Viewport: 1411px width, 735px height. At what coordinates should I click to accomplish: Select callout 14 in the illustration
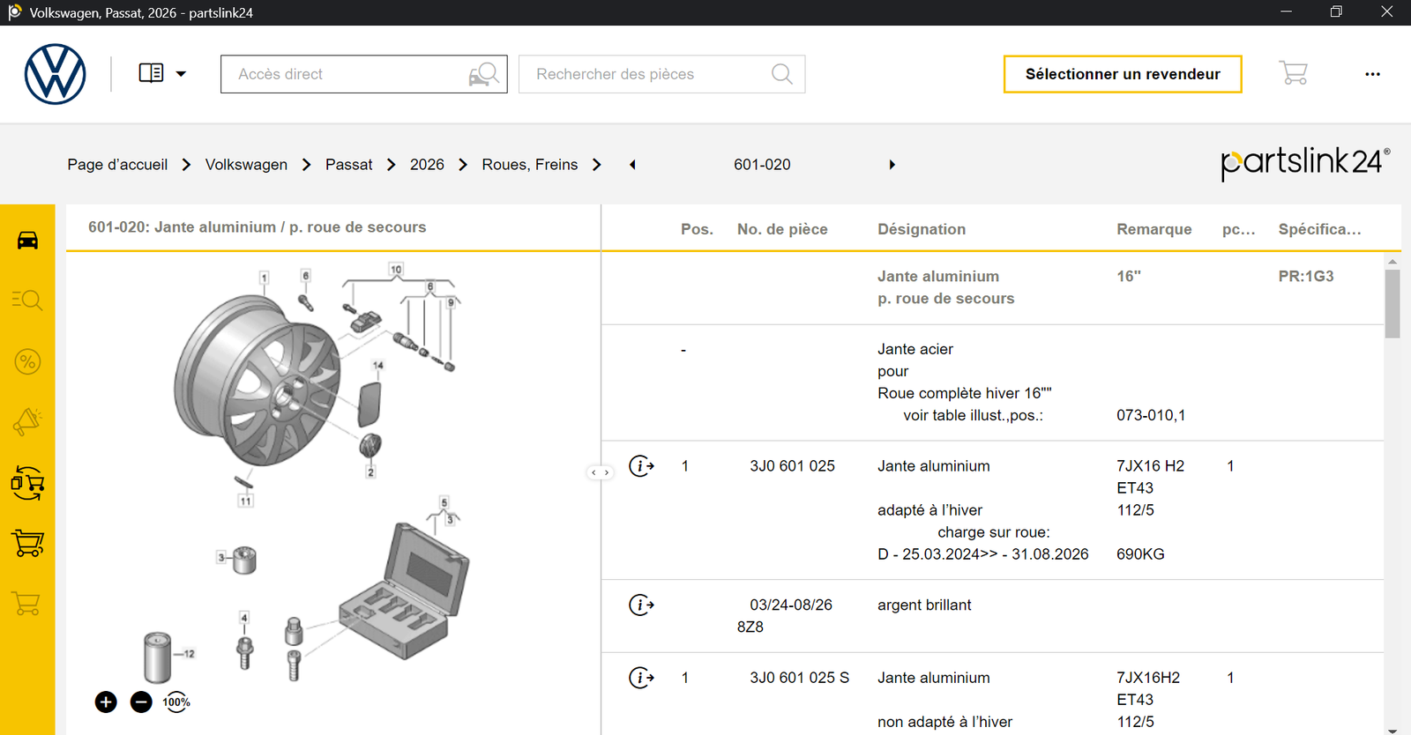pos(378,365)
